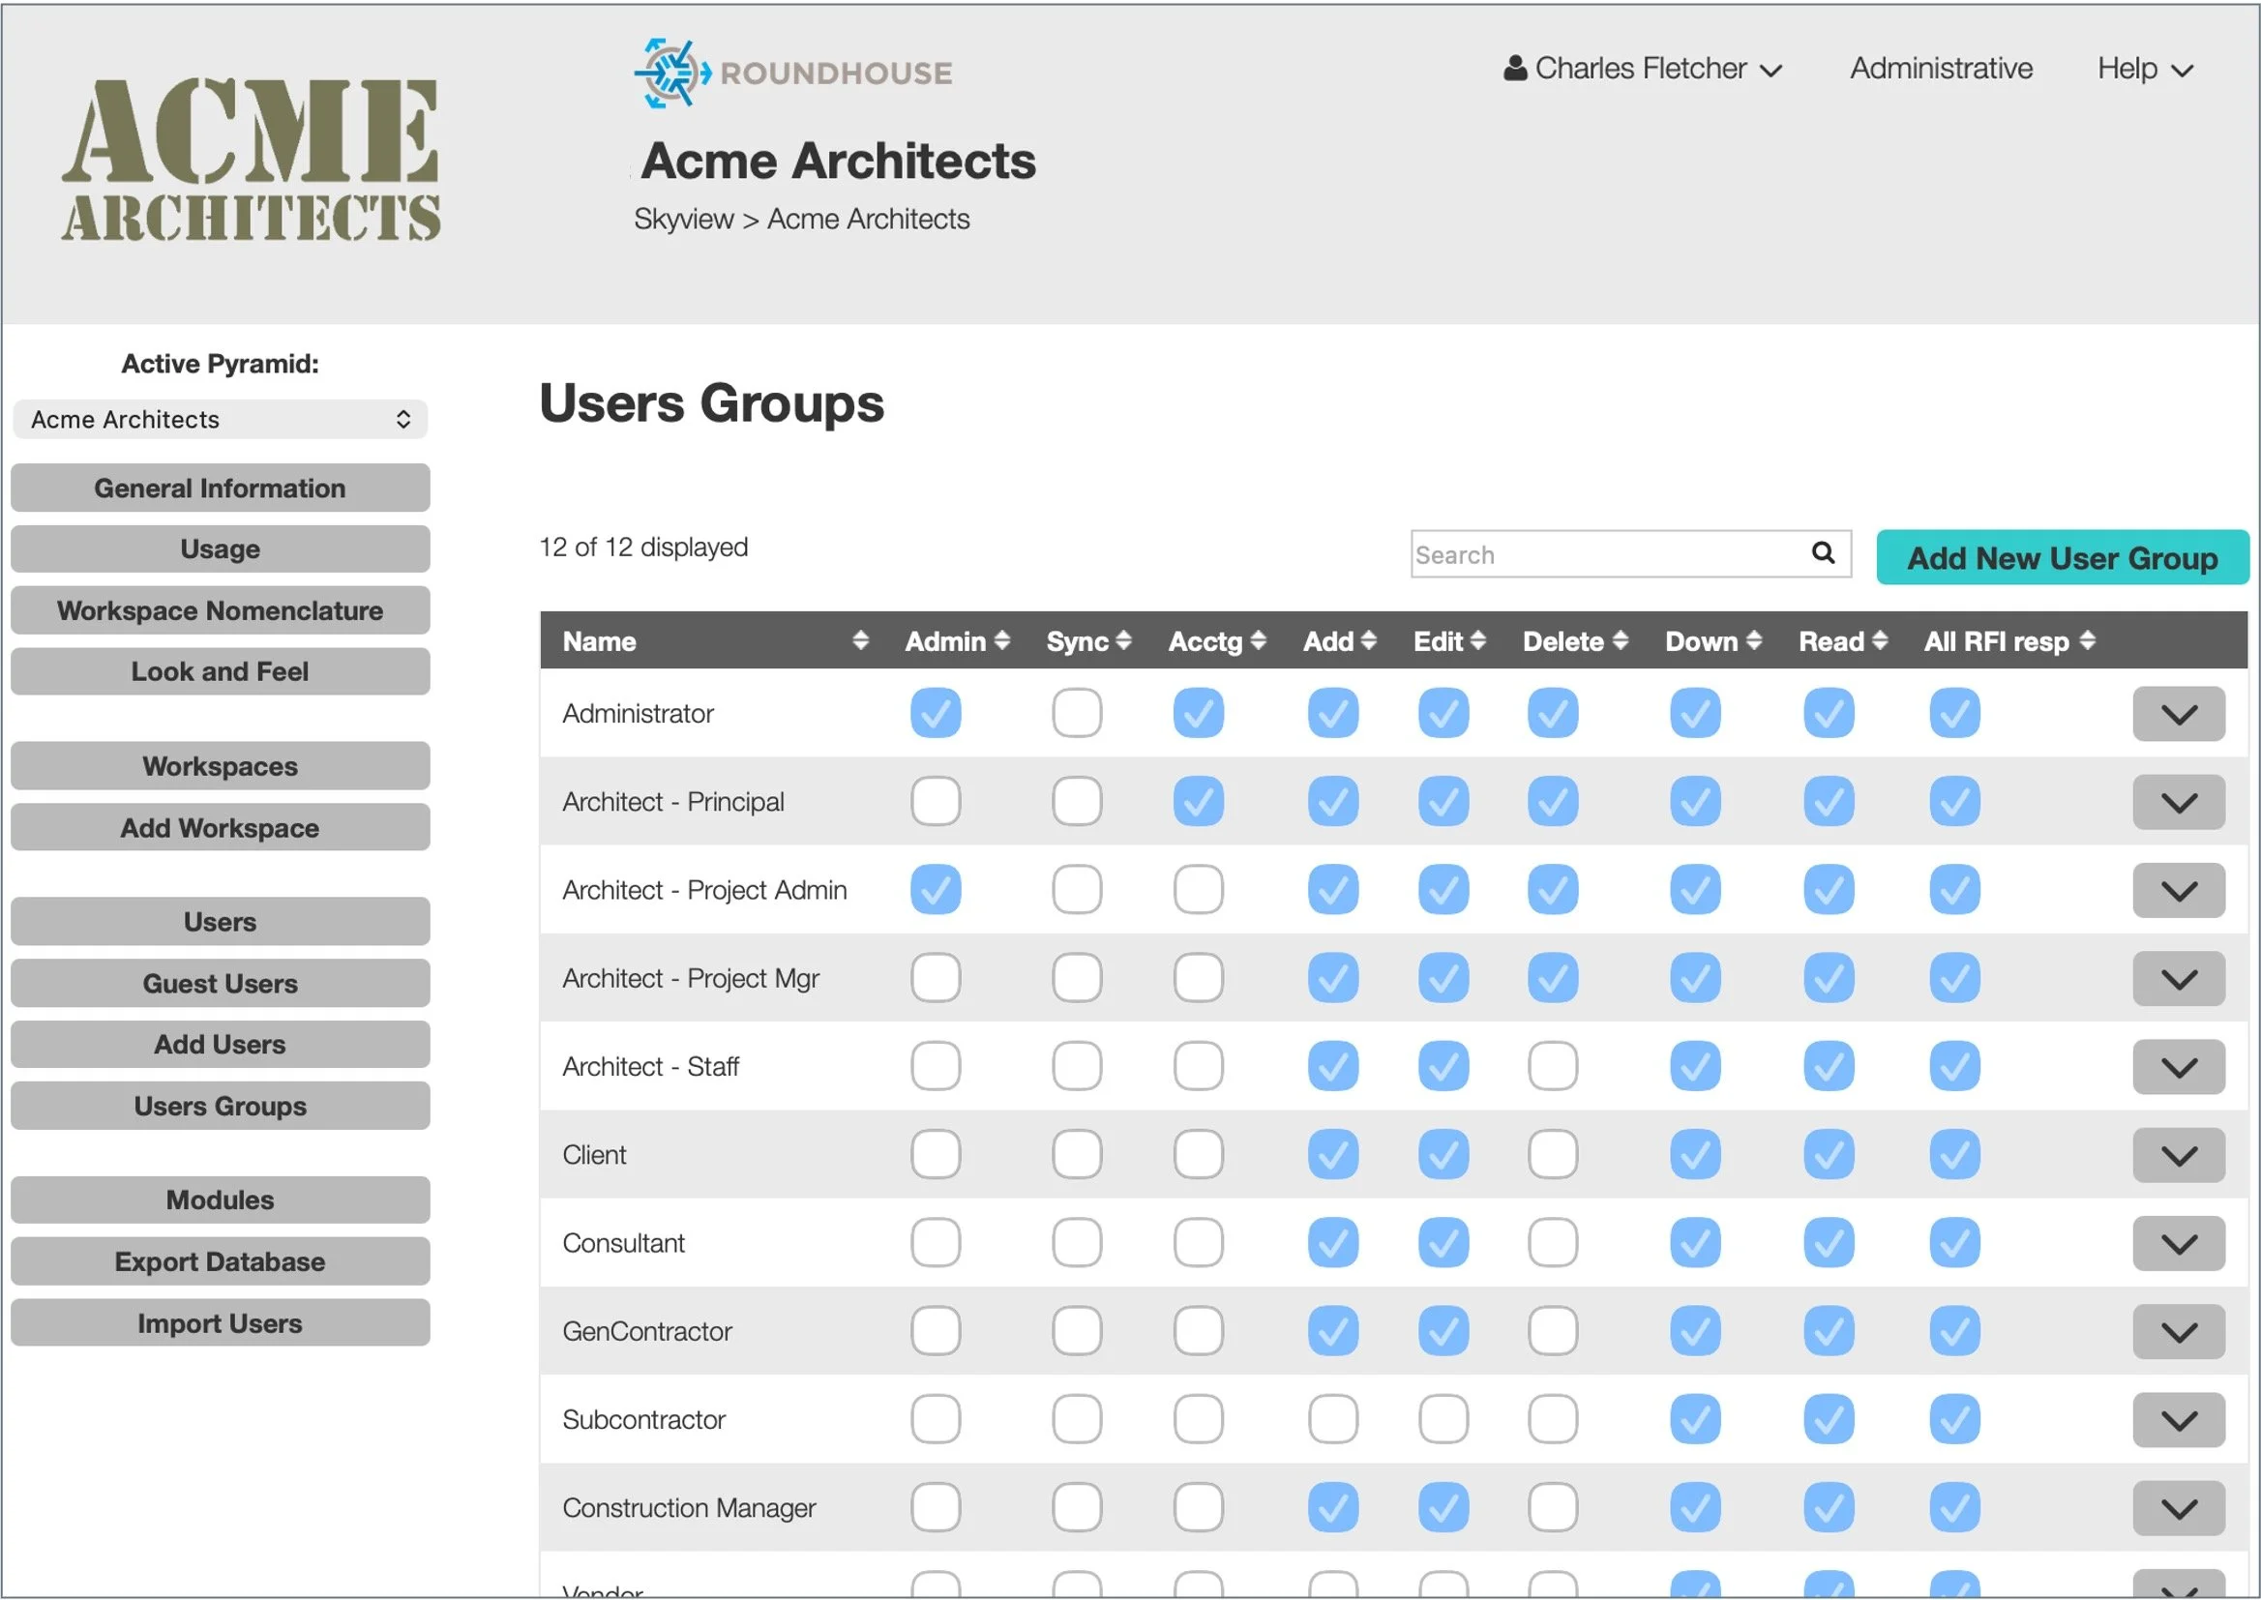Sort by Name column arrows
The width and height of the screenshot is (2261, 1600).
pyautogui.click(x=860, y=640)
